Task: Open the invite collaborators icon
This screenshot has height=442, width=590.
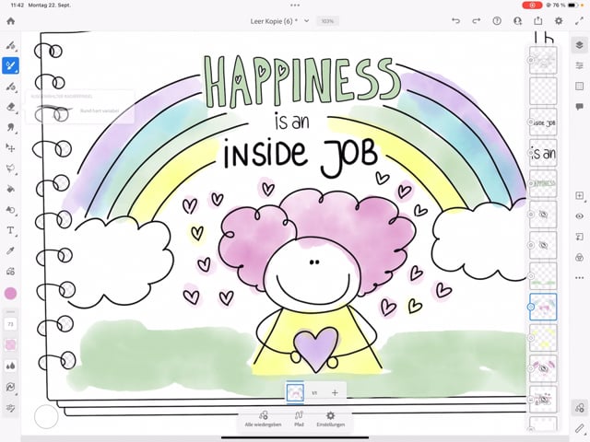Action: [518, 21]
